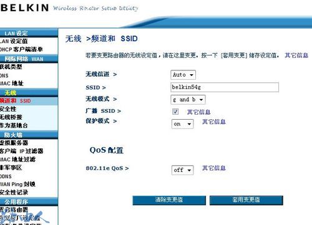Select 无线桥接 in the sidebar
The height and width of the screenshot is (225, 312).
11,117
